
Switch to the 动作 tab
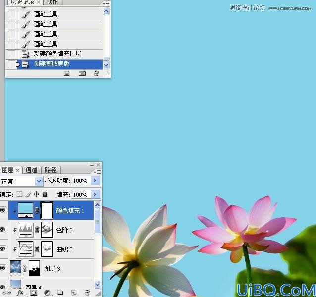[x=52, y=2]
